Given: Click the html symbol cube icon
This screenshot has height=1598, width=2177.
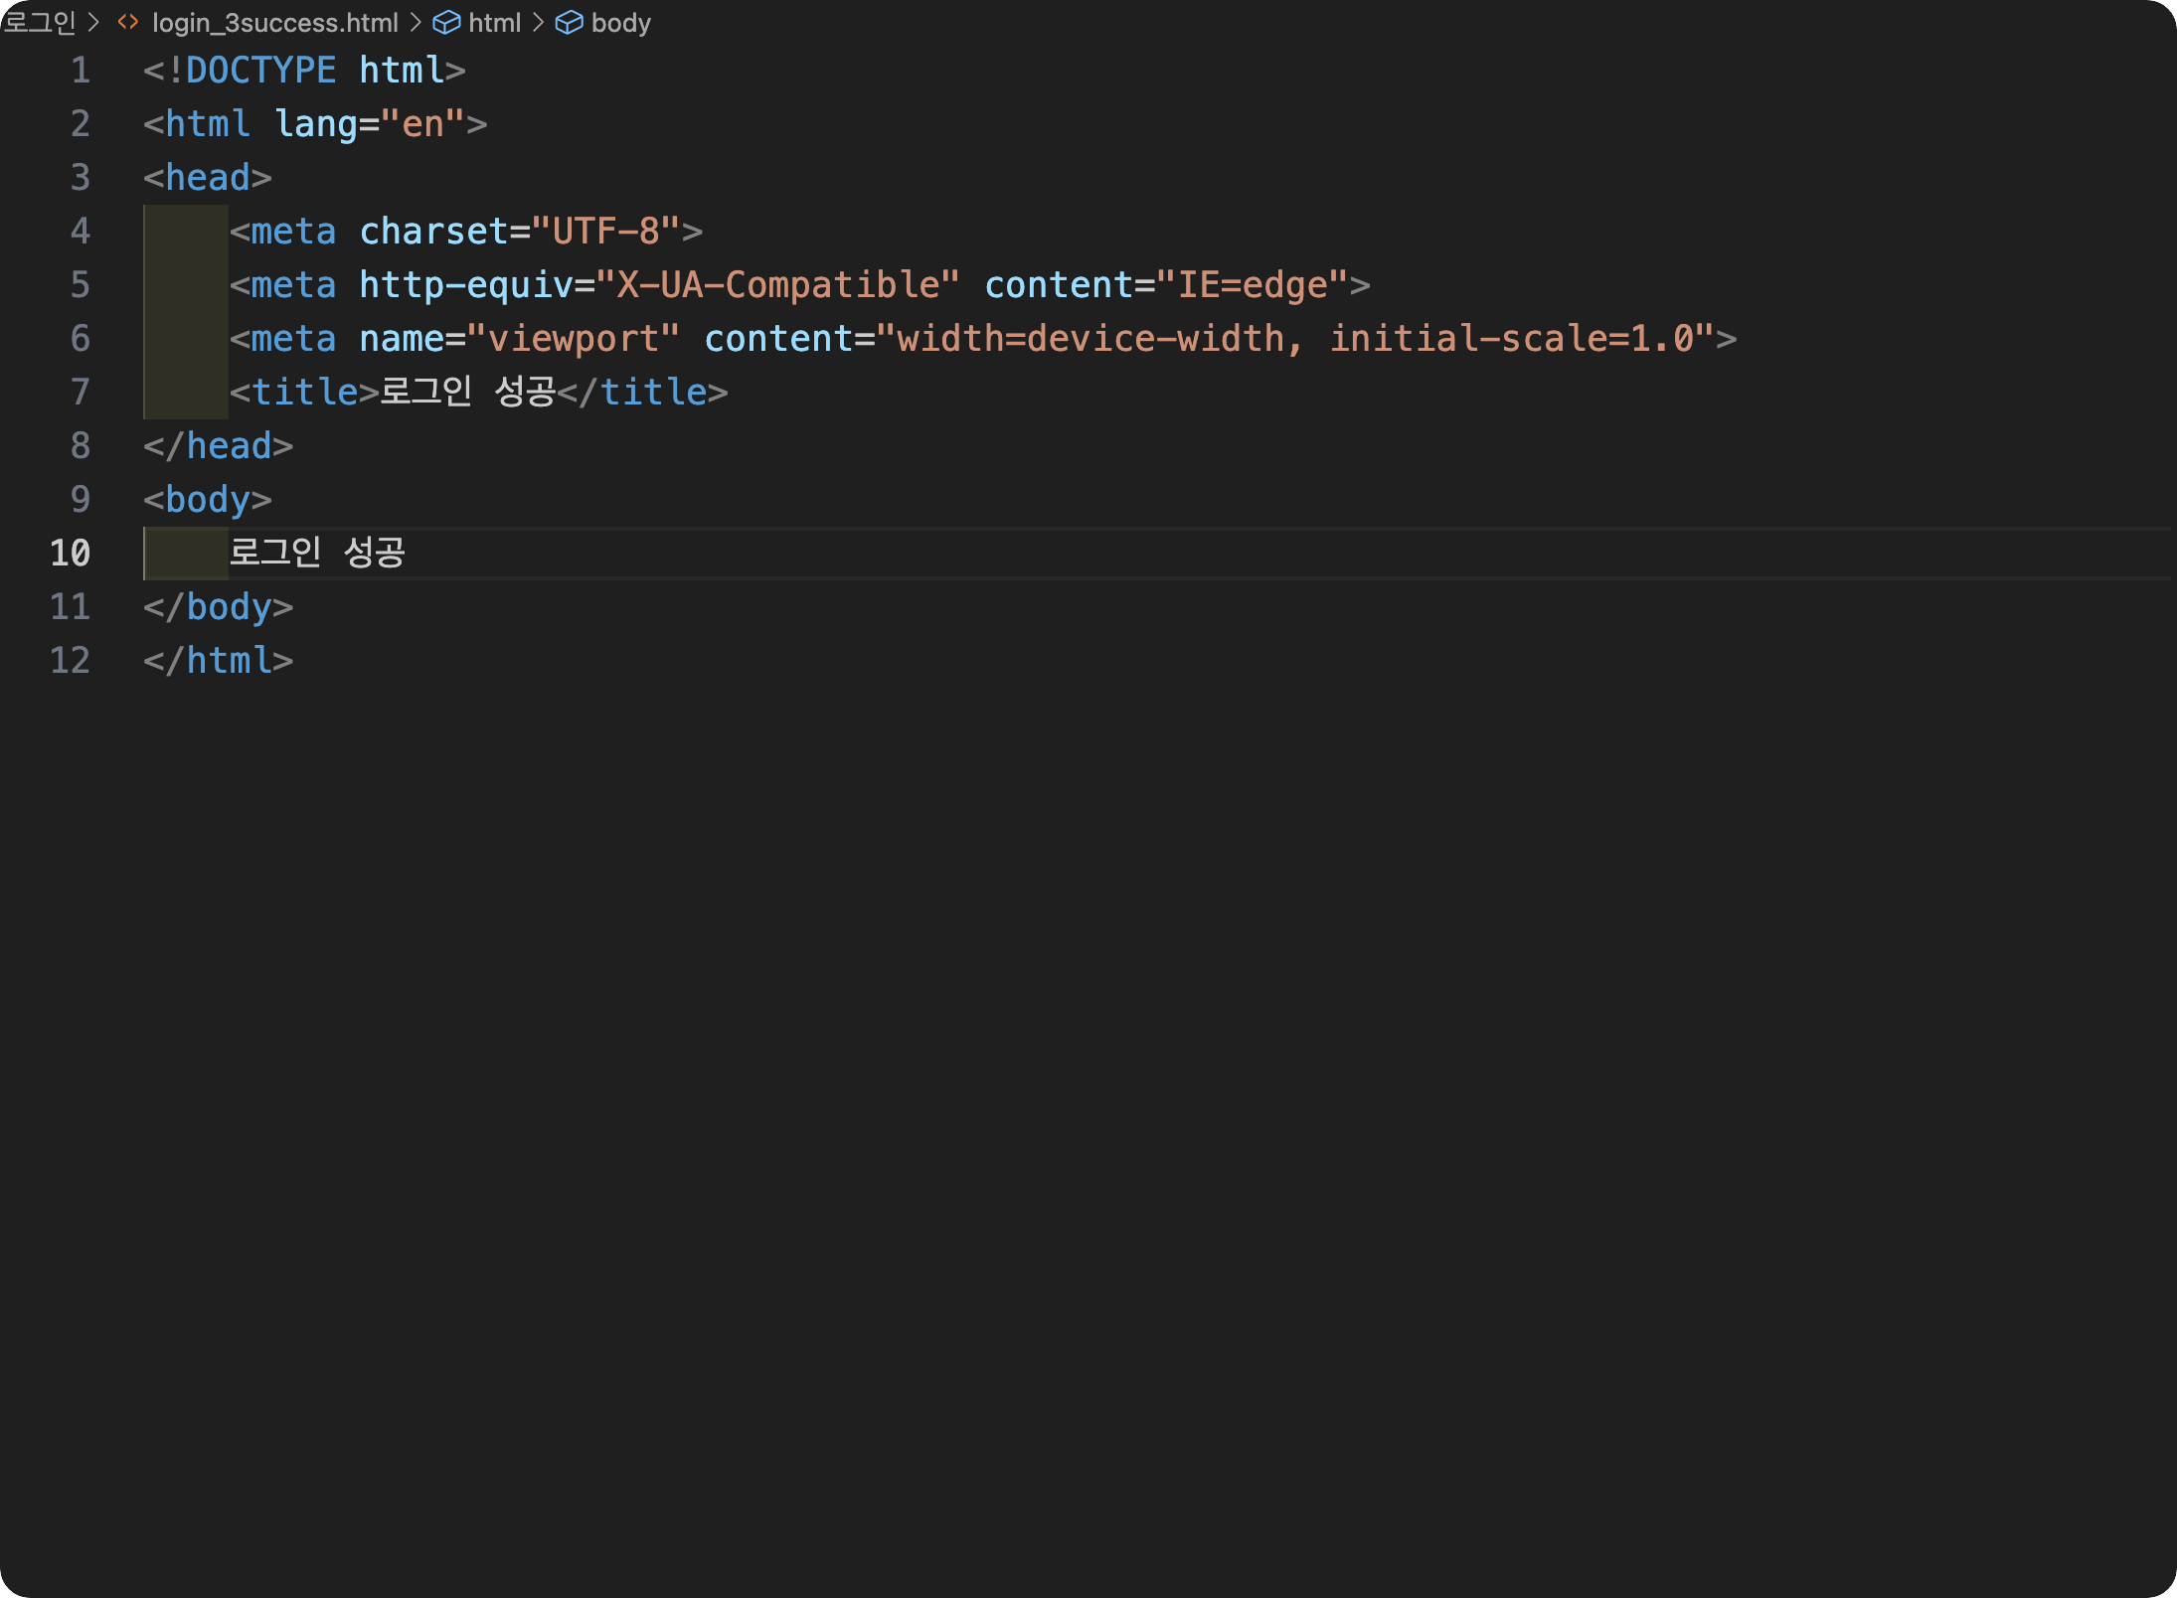Looking at the screenshot, I should [446, 22].
